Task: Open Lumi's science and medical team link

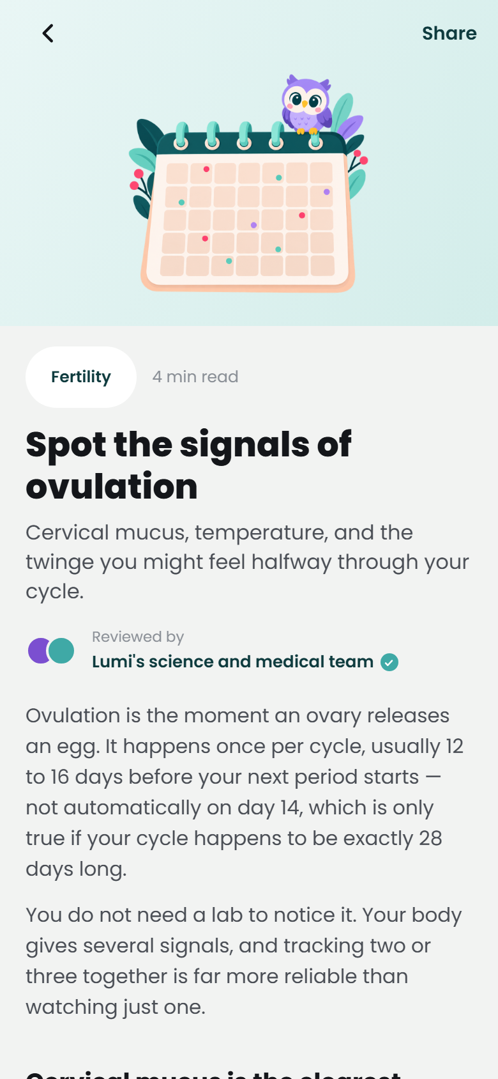Action: click(x=232, y=662)
